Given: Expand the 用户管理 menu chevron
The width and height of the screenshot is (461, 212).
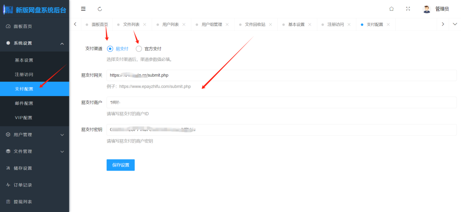Looking at the screenshot, I should 62,135.
